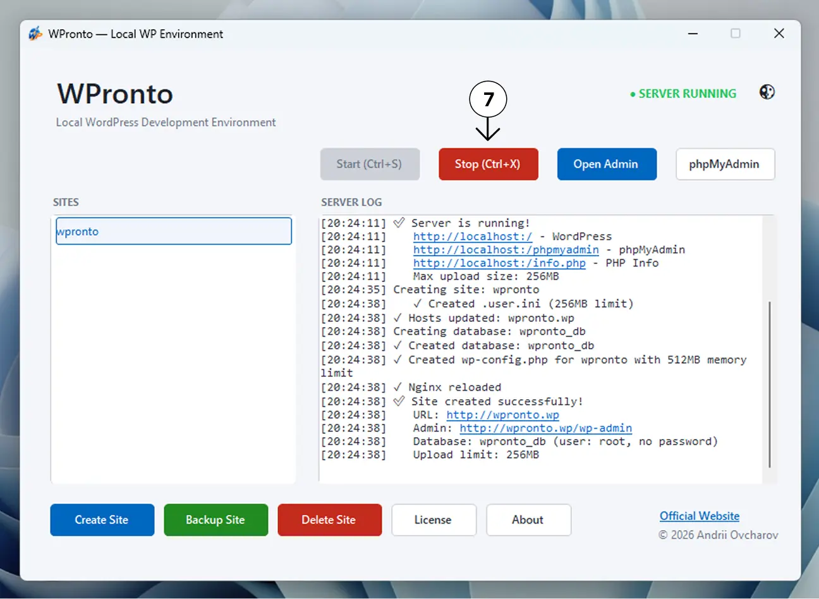
Task: Click the server log vertical scrollbar
Action: pos(769,385)
